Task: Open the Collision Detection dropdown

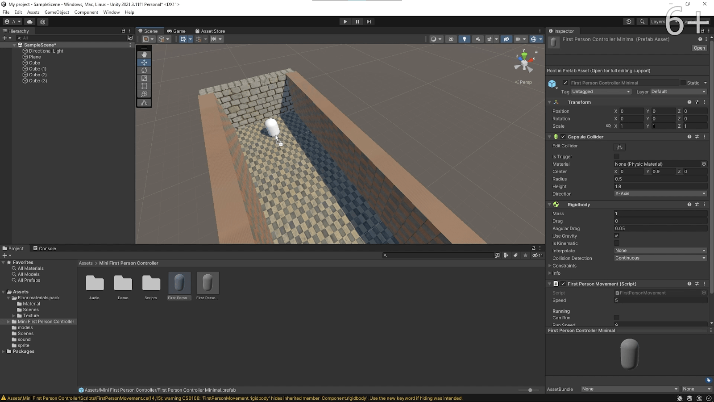Action: tap(660, 258)
